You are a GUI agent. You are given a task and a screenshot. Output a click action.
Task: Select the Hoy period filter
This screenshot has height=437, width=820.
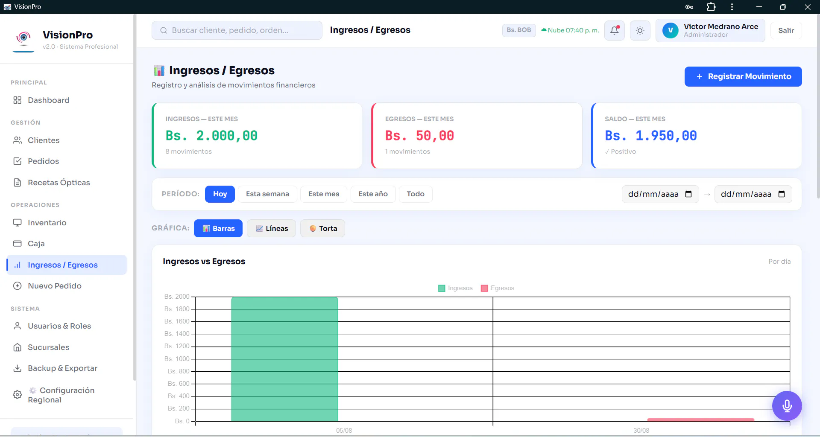pos(220,194)
